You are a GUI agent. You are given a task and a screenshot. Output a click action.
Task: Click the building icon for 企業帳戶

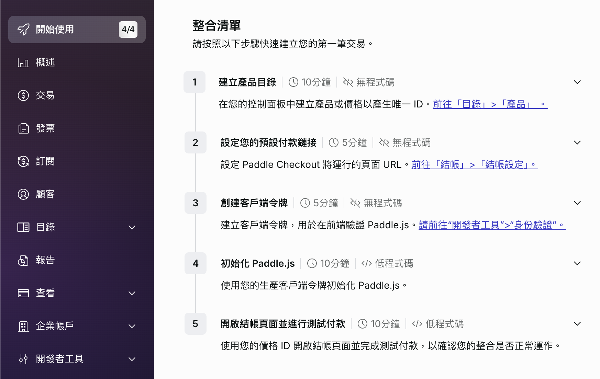(x=23, y=326)
